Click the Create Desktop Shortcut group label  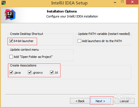pos(27,34)
